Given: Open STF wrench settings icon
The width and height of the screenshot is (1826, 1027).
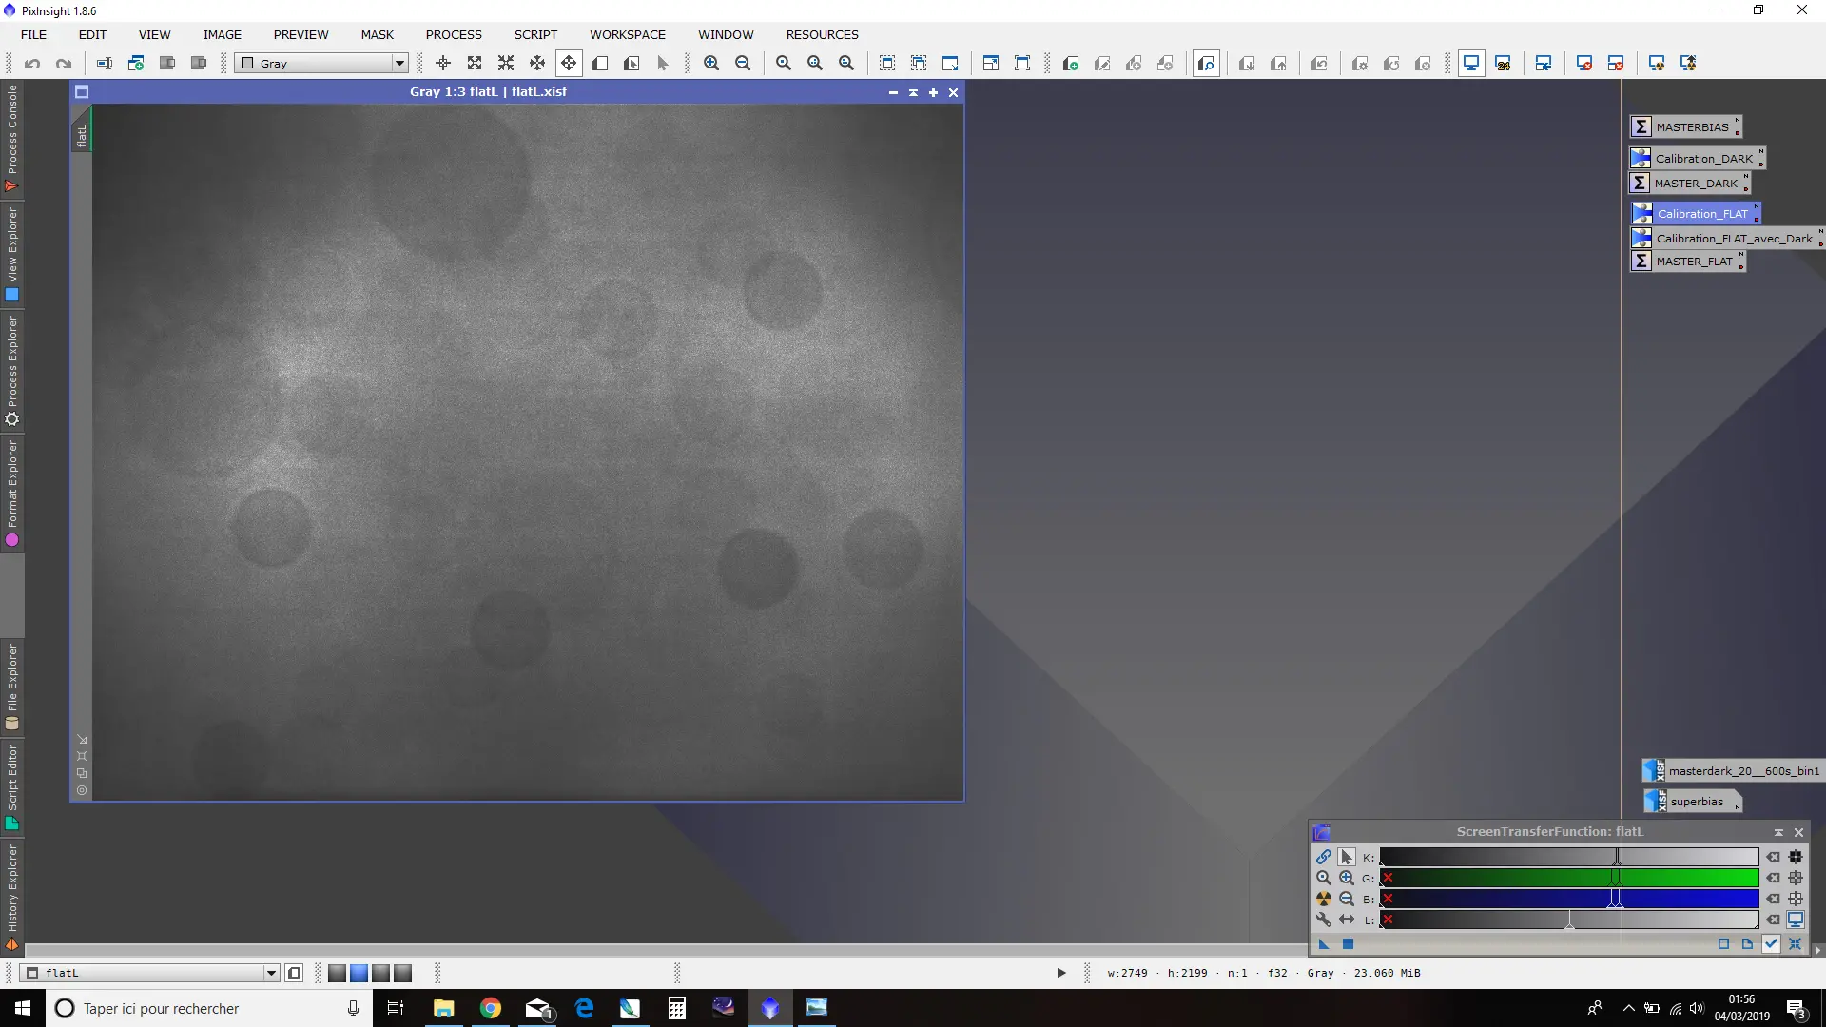Looking at the screenshot, I should point(1323,920).
